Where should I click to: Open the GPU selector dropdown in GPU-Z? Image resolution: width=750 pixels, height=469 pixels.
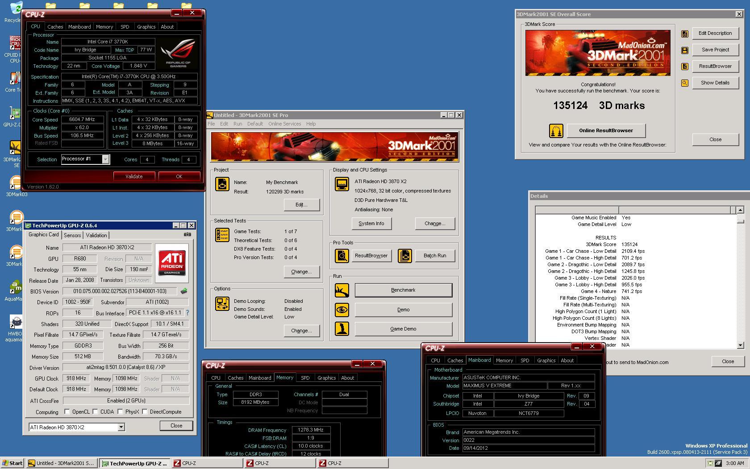point(121,427)
